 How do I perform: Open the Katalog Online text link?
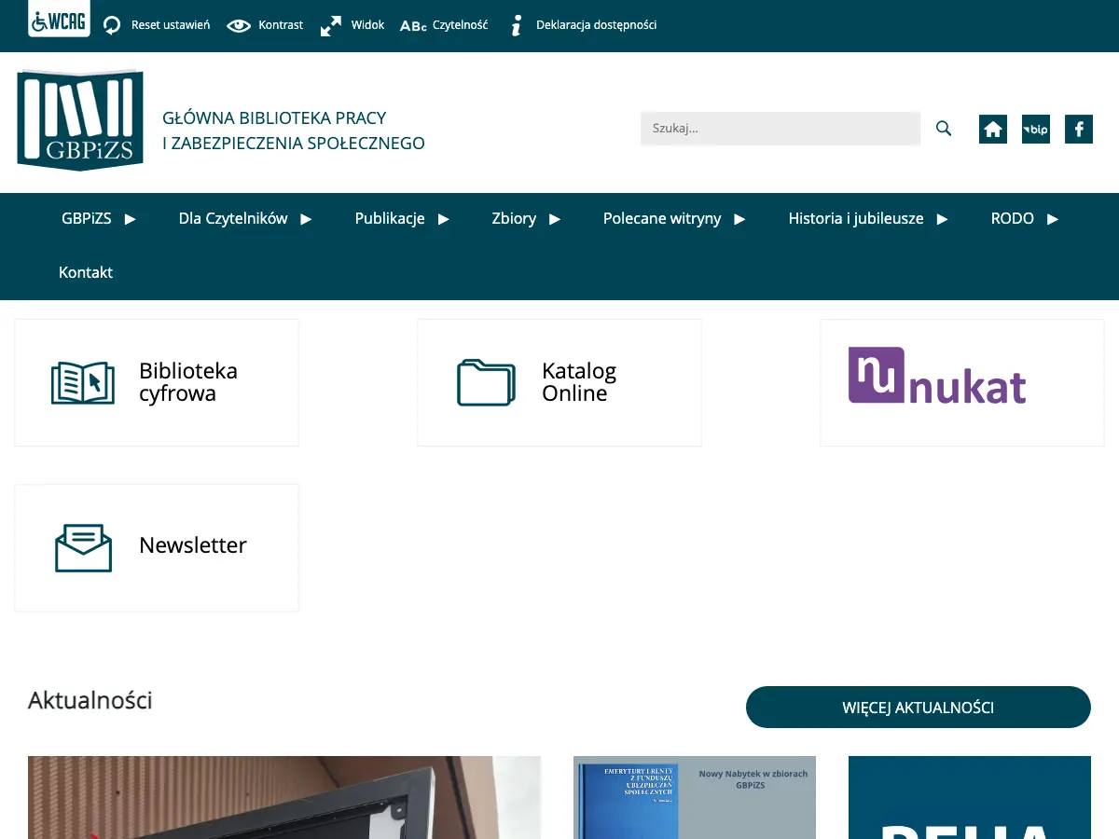[x=579, y=382]
